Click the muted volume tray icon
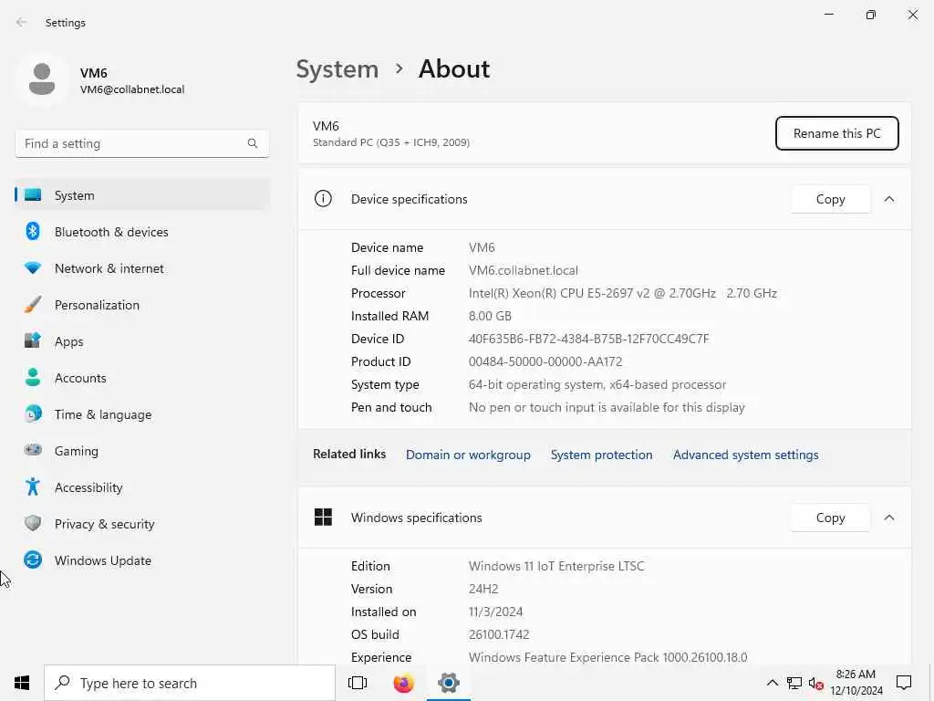 click(x=815, y=684)
